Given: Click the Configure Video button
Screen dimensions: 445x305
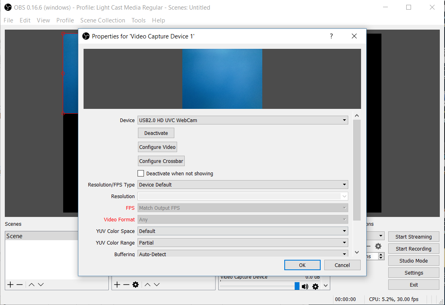Looking at the screenshot, I should pyautogui.click(x=157, y=147).
